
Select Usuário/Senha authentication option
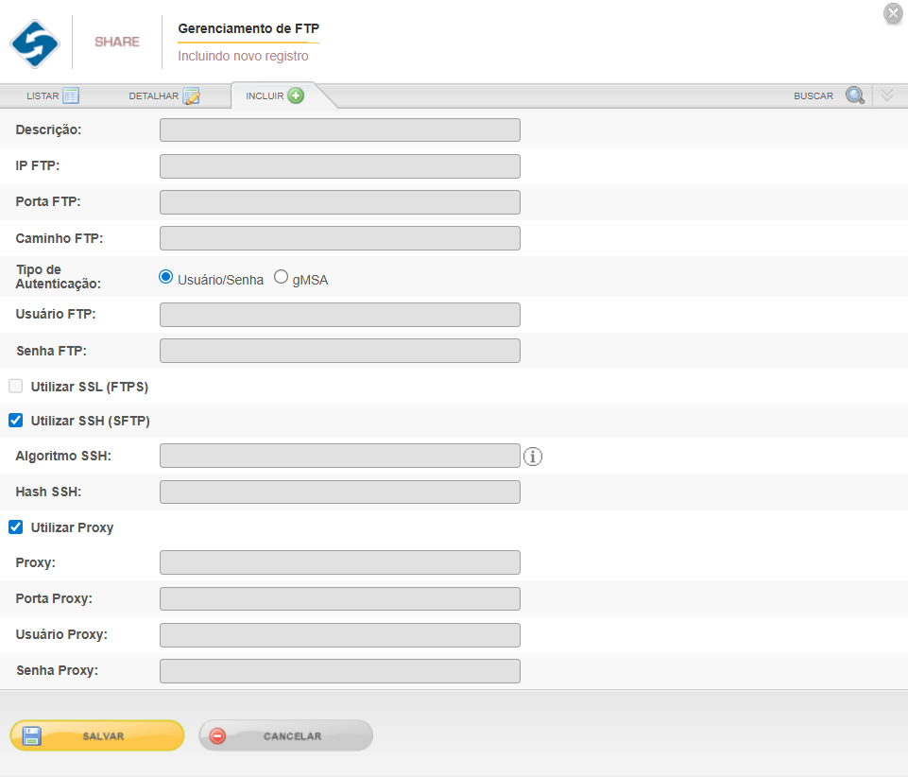[166, 278]
